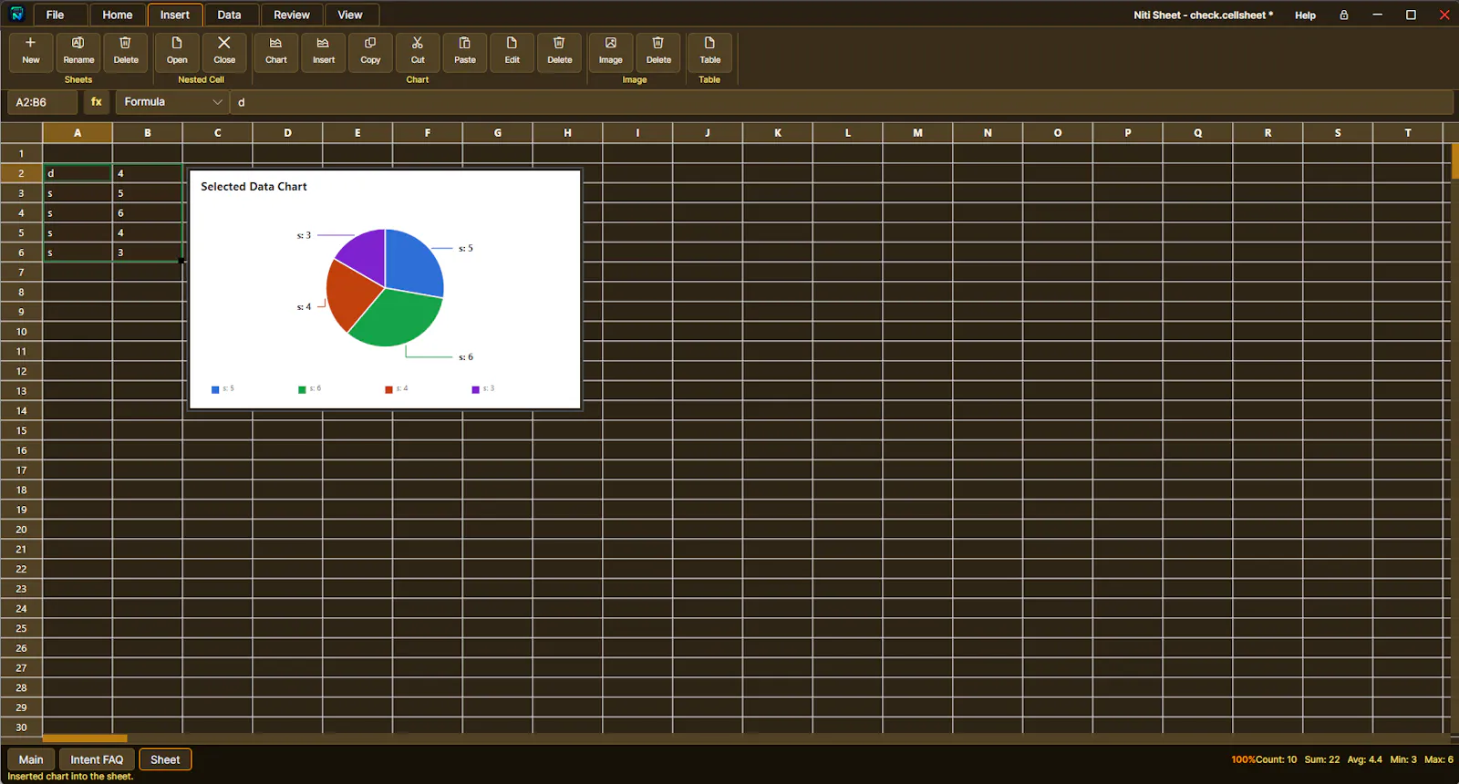Open the Help menu
The image size is (1459, 784).
coord(1305,15)
